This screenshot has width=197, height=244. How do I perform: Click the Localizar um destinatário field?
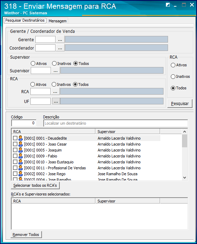(x=116, y=123)
